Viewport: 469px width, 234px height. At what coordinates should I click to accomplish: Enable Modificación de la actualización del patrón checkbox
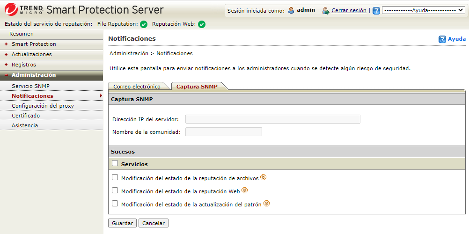coord(115,204)
